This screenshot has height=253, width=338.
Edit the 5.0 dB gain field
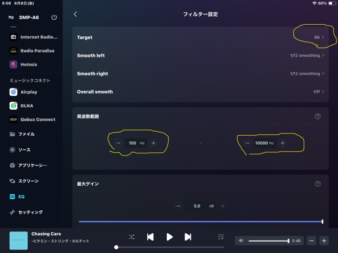tap(201, 206)
